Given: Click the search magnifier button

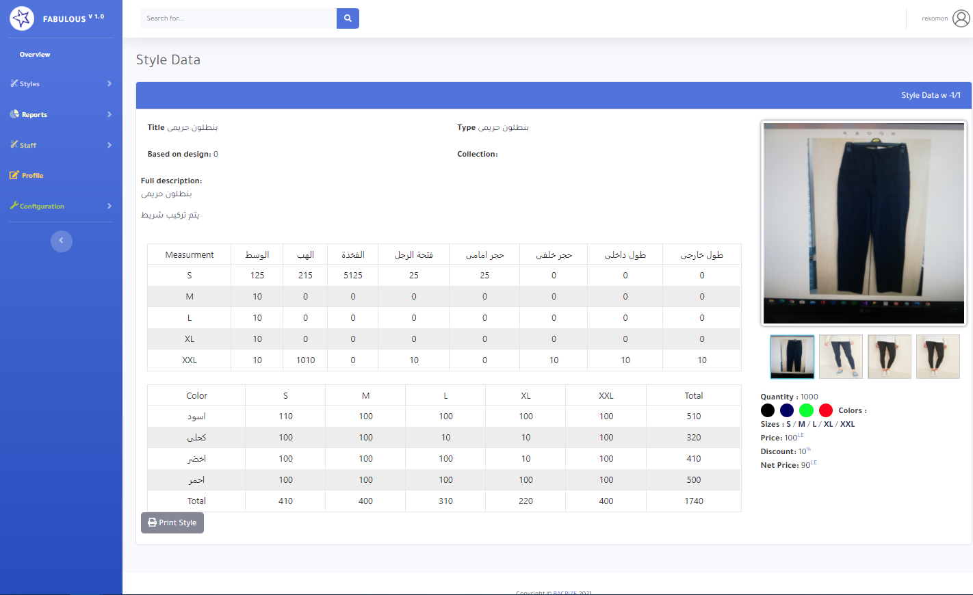Looking at the screenshot, I should [348, 18].
